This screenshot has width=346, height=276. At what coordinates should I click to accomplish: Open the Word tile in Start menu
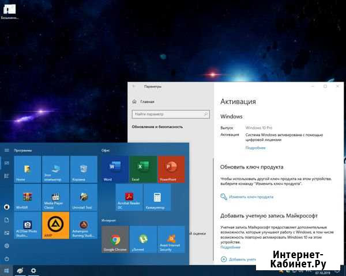coord(115,169)
